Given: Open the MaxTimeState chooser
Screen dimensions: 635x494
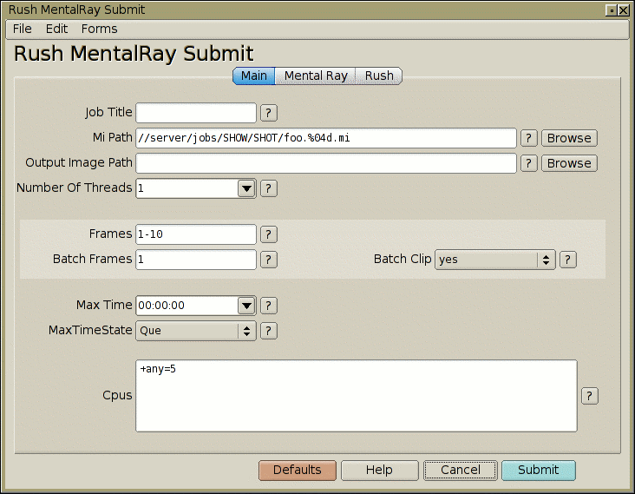Looking at the screenshot, I should pyautogui.click(x=195, y=331).
